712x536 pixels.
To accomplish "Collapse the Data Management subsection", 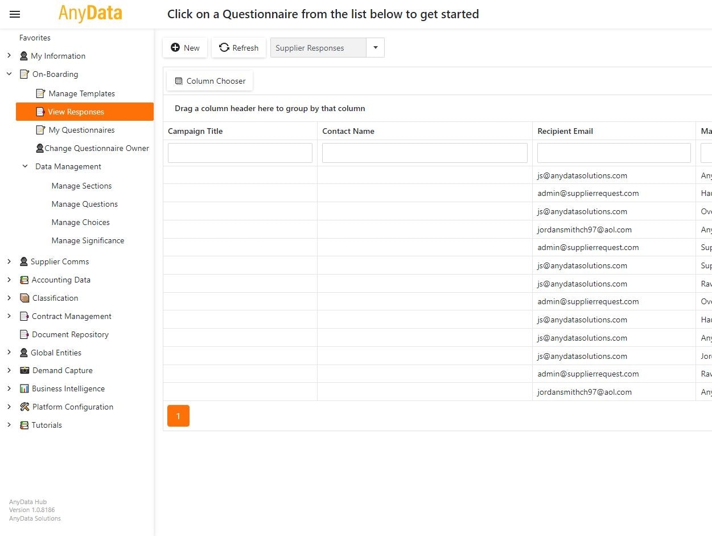I will coord(25,166).
